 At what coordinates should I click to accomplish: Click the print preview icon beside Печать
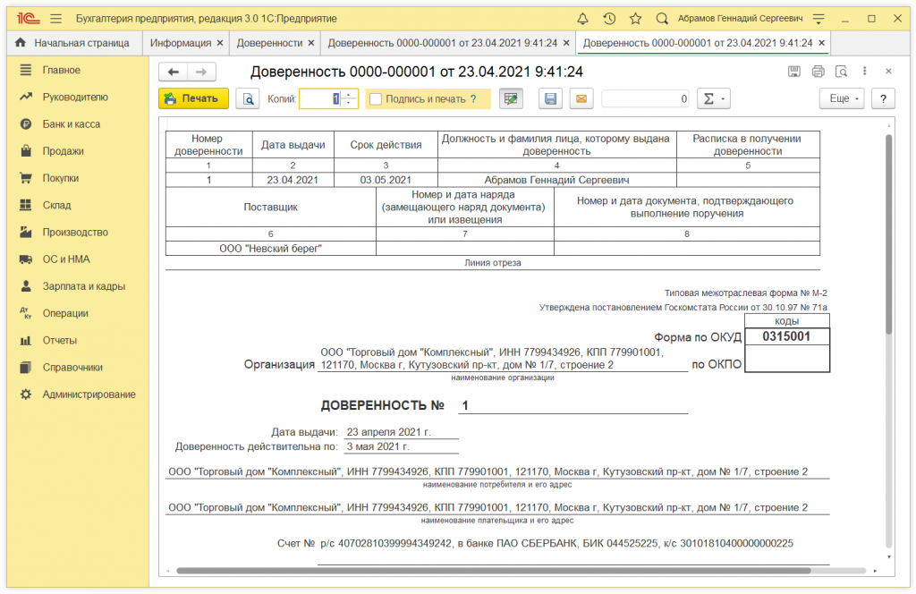tap(248, 98)
